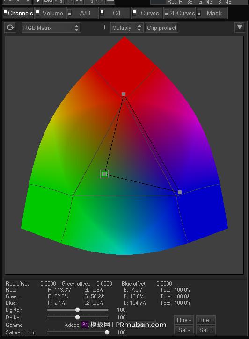Click the Sat - button
This screenshot has height=339, width=249.
click(184, 330)
